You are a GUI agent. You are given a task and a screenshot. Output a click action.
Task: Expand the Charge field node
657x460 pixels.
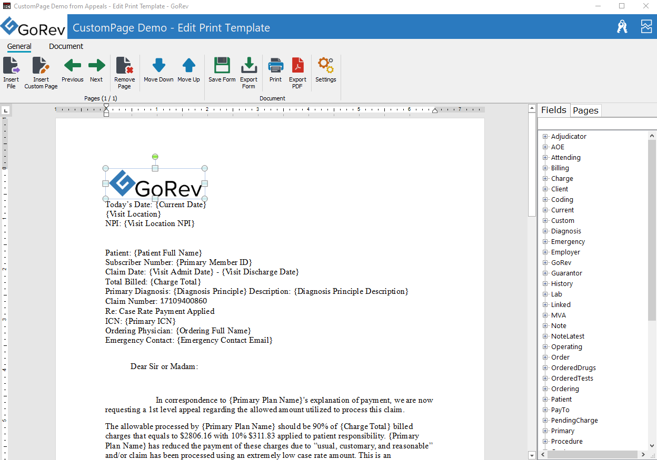pos(545,179)
